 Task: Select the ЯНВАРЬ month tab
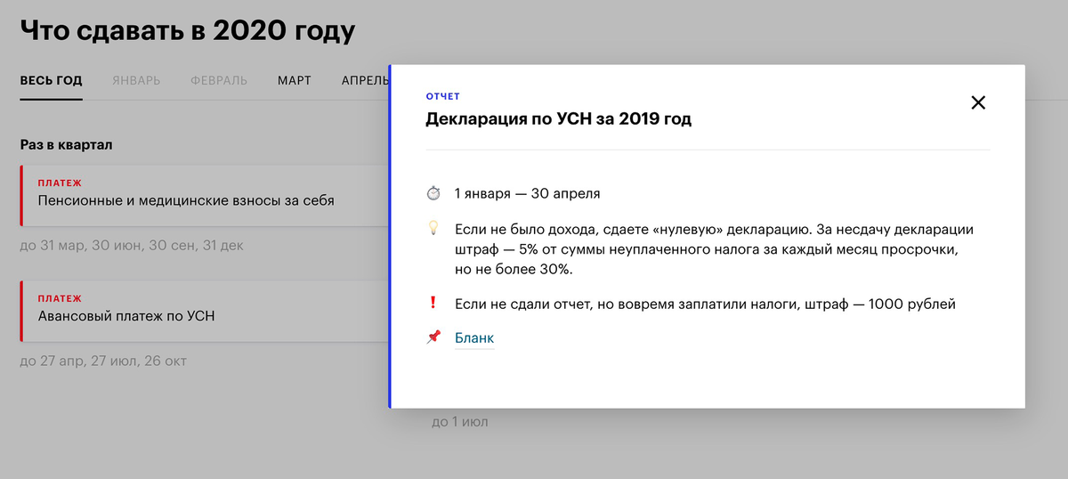pyautogui.click(x=136, y=80)
